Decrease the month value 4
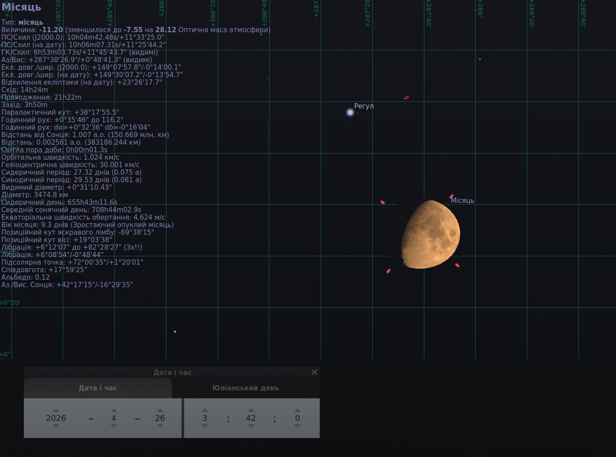The height and width of the screenshot is (457, 616). [x=114, y=426]
